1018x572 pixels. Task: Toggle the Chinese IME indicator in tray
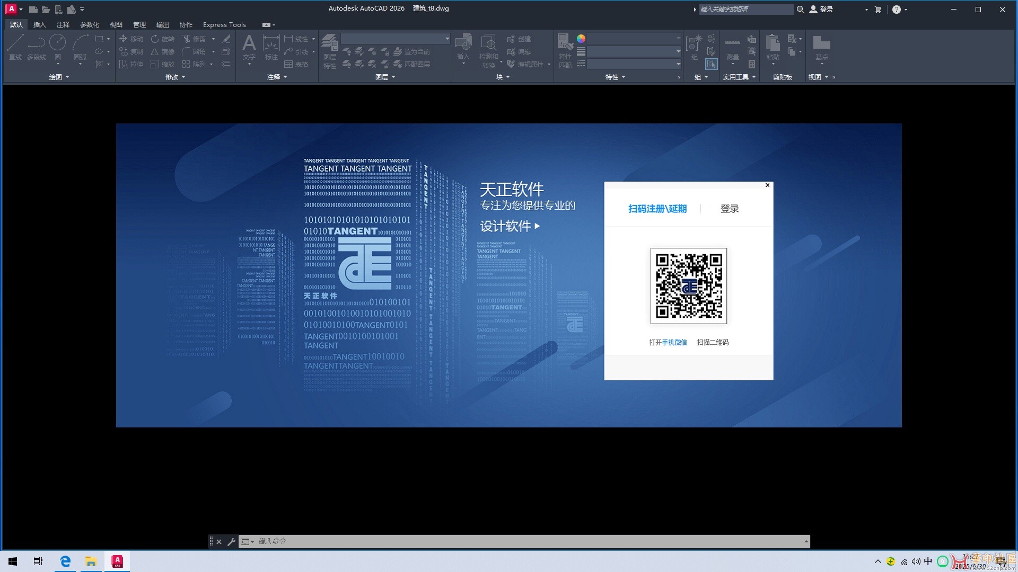(x=928, y=561)
